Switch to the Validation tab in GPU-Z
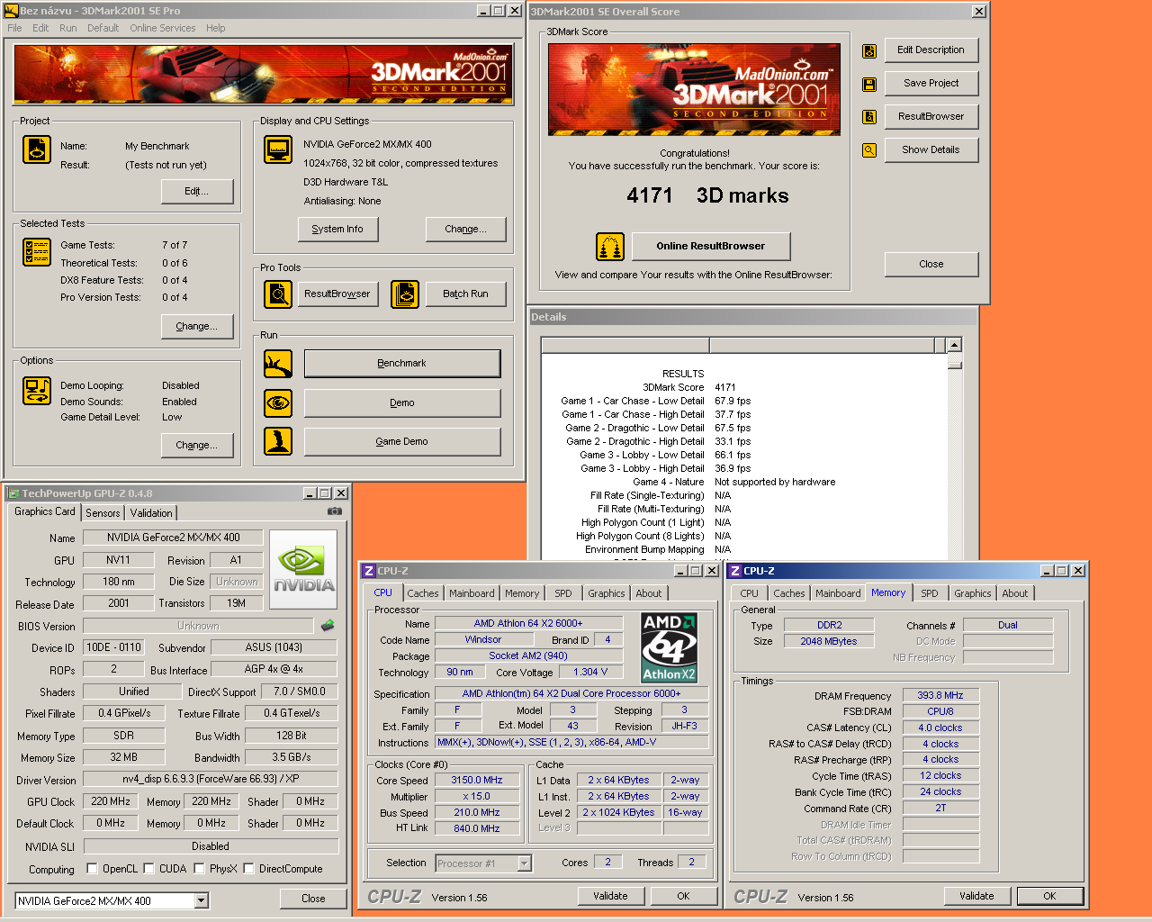The height and width of the screenshot is (922, 1152). 151,512
